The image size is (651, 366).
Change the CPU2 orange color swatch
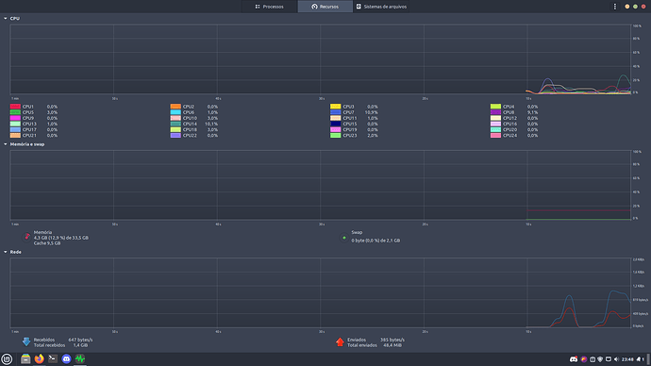175,107
